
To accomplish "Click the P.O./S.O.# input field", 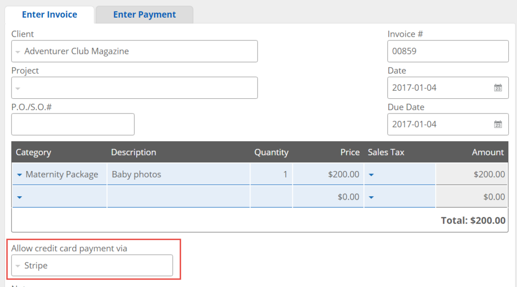I will [x=73, y=124].
